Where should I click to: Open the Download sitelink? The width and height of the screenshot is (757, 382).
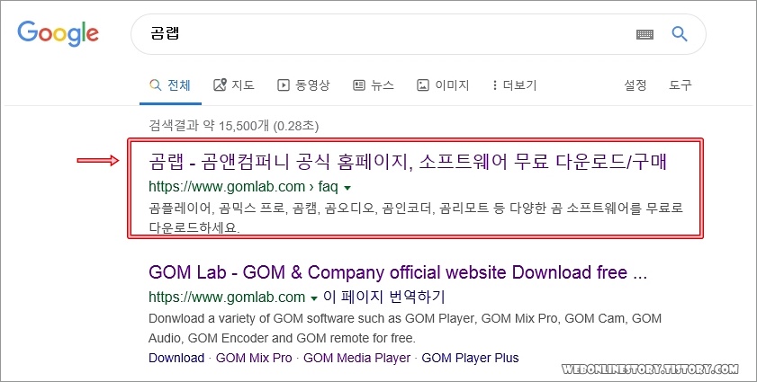click(x=176, y=359)
